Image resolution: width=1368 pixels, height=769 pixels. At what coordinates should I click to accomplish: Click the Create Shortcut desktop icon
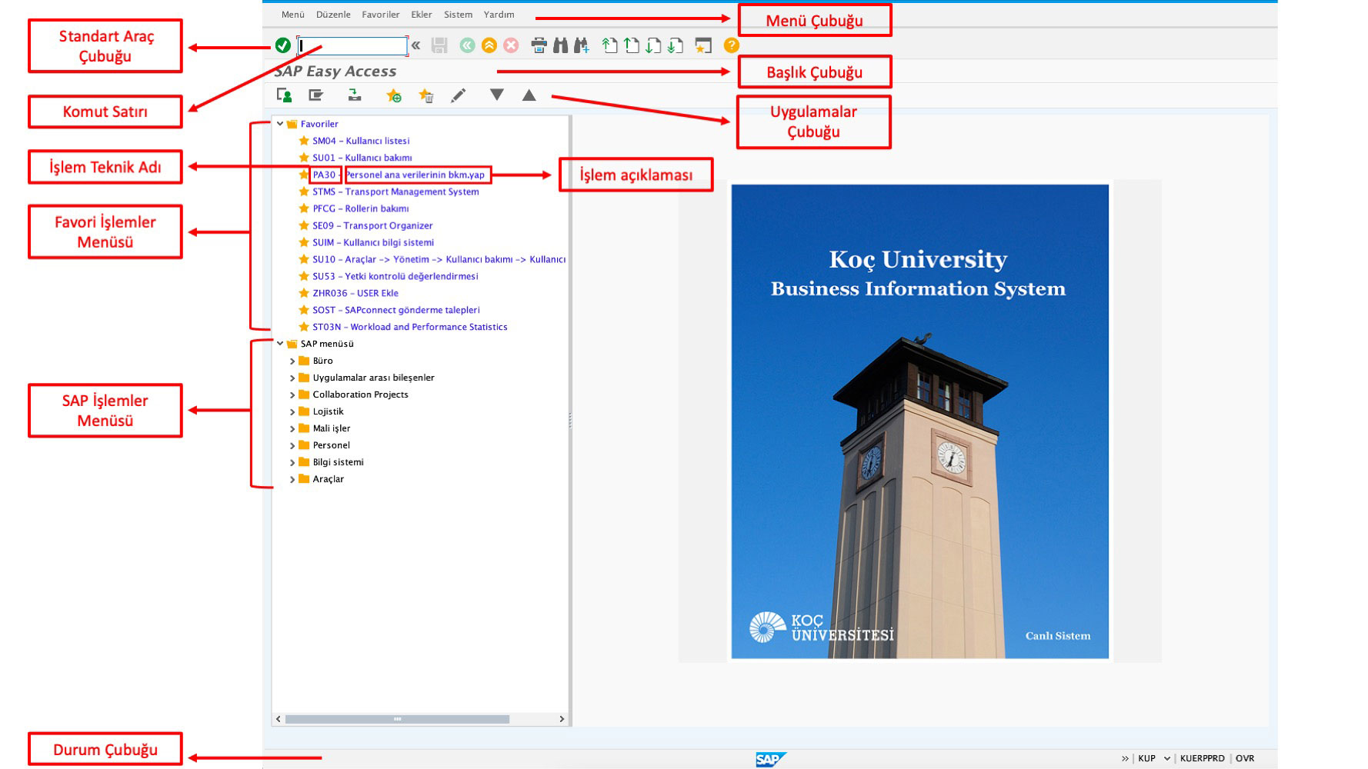tap(702, 45)
